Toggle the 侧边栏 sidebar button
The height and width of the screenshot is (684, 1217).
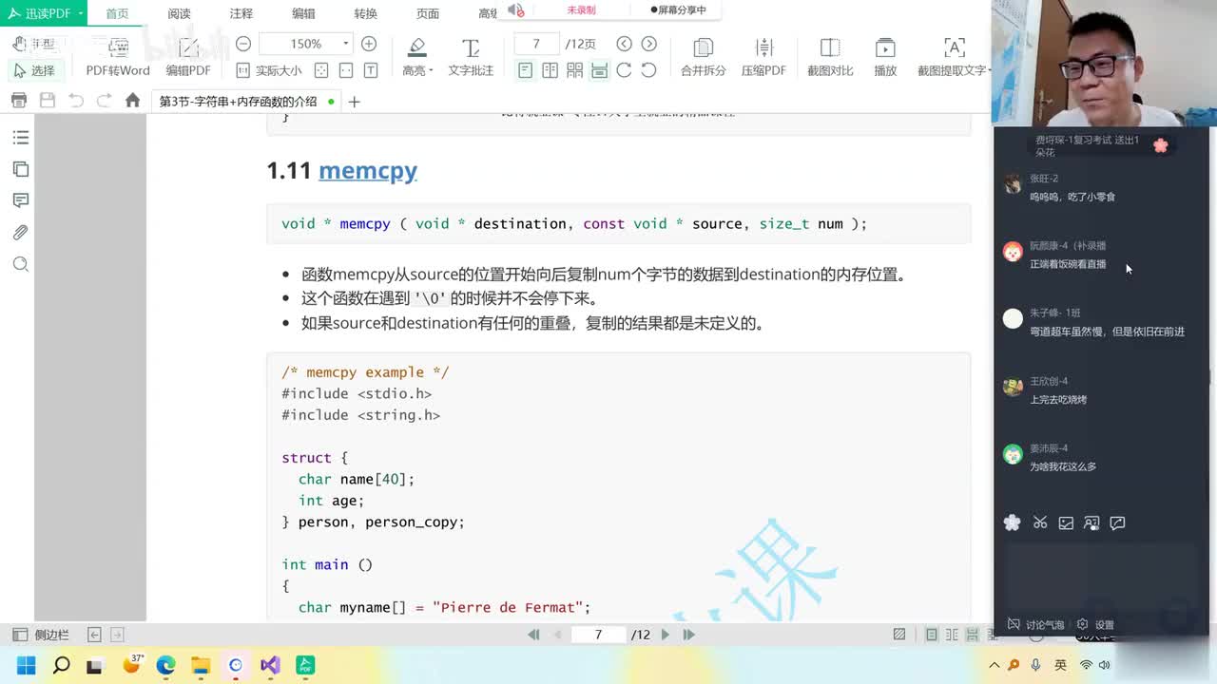click(41, 635)
